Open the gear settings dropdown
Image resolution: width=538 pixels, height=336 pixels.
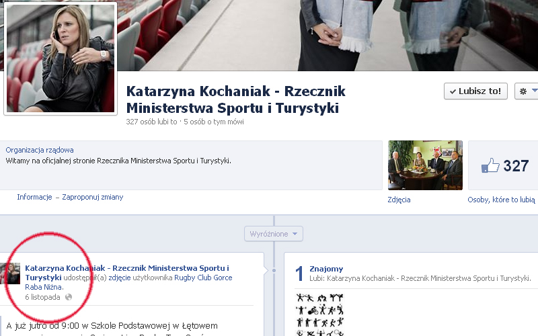[527, 91]
